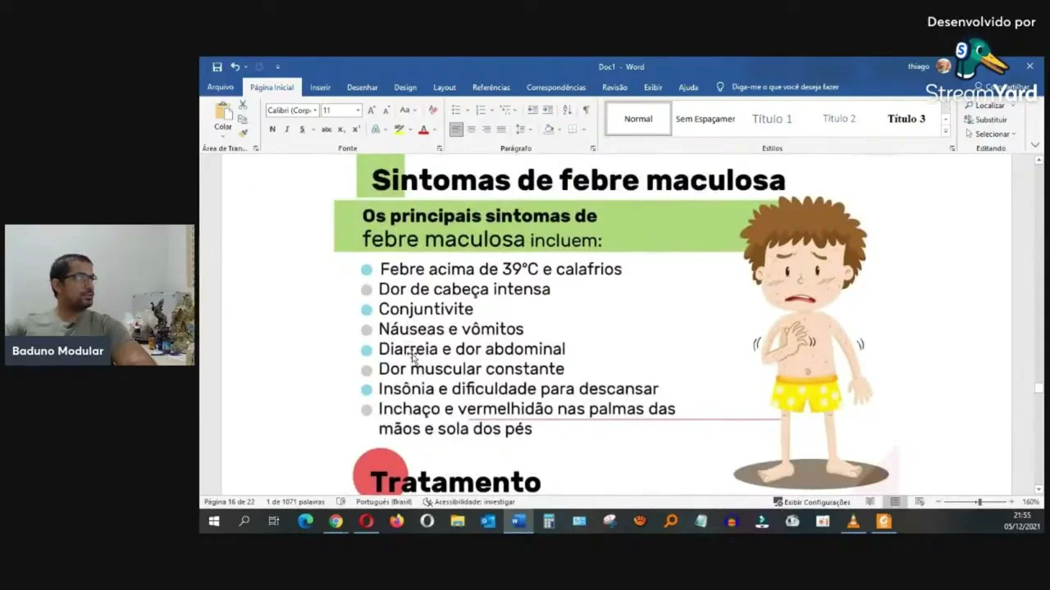Toggle italic formatting (I)
1050x590 pixels.
click(x=287, y=129)
